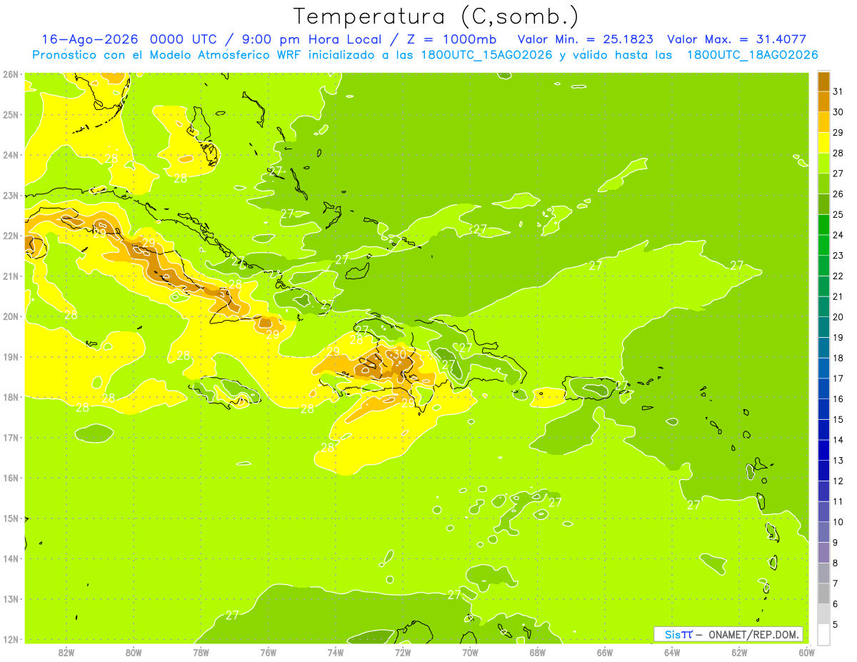This screenshot has width=857, height=662.
Task: Click the 8 label on the color scale
Action: pos(836,563)
